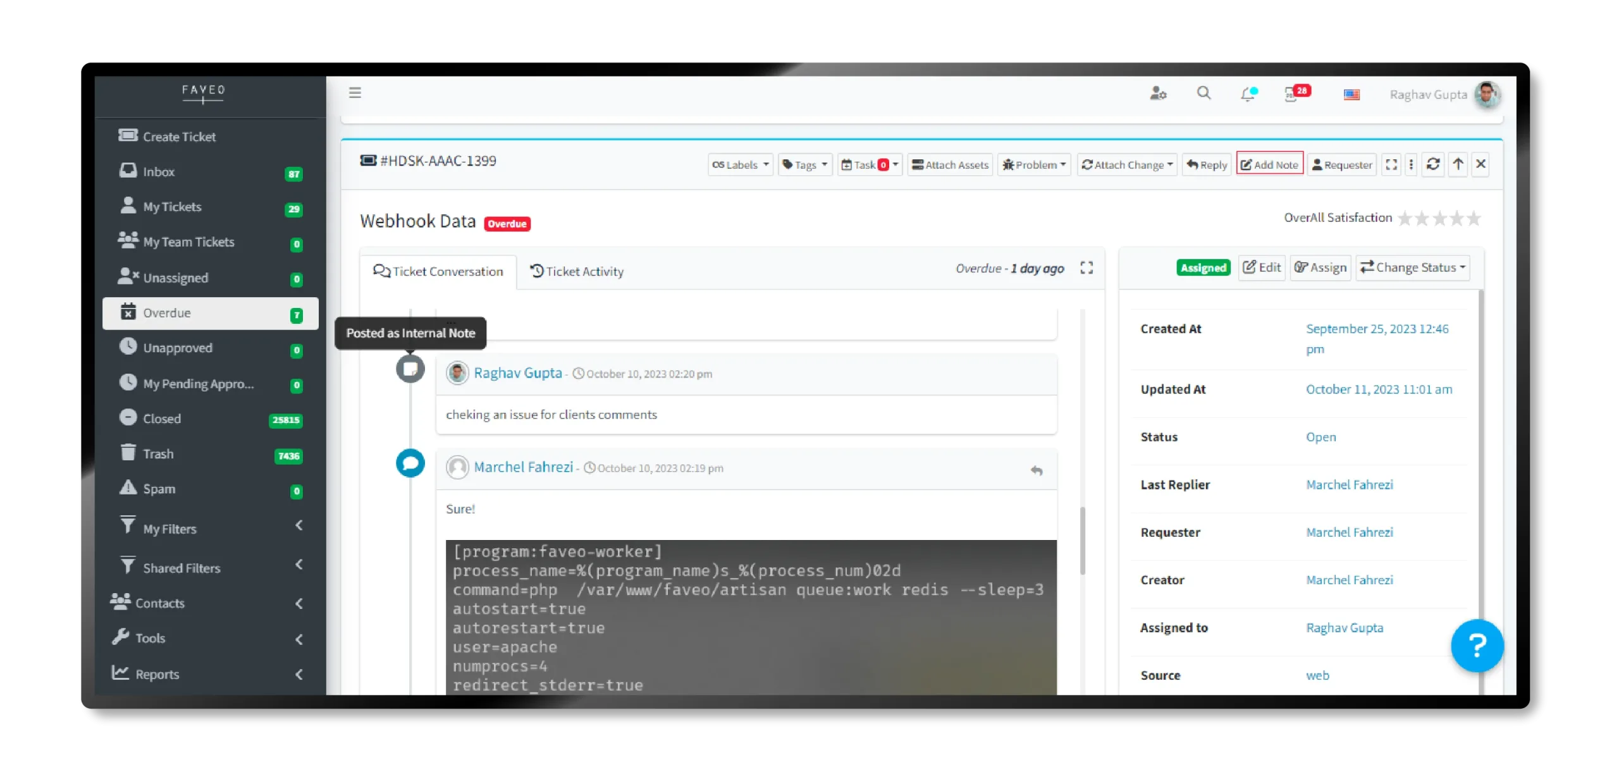Open the agent settings icon in header

tap(1157, 94)
